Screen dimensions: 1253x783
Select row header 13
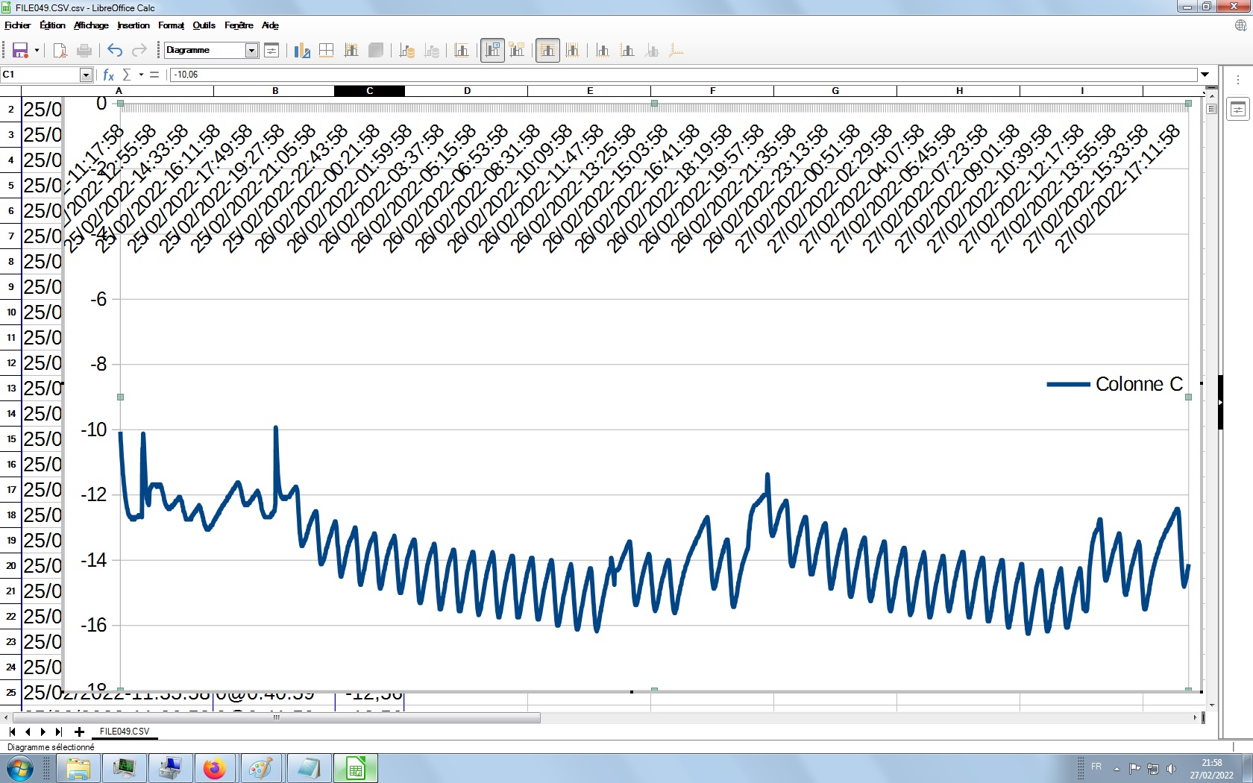(x=11, y=389)
